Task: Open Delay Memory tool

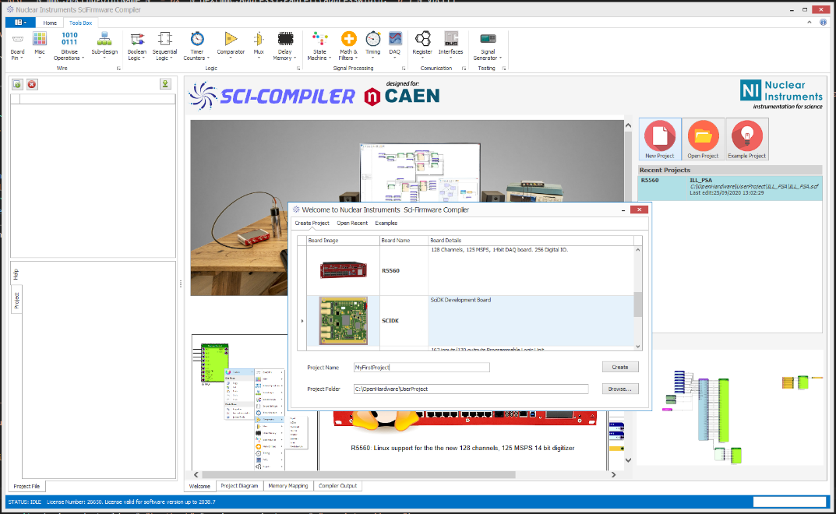Action: (x=284, y=46)
